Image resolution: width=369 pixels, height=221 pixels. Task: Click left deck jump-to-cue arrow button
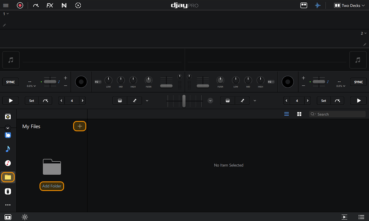(x=45, y=100)
